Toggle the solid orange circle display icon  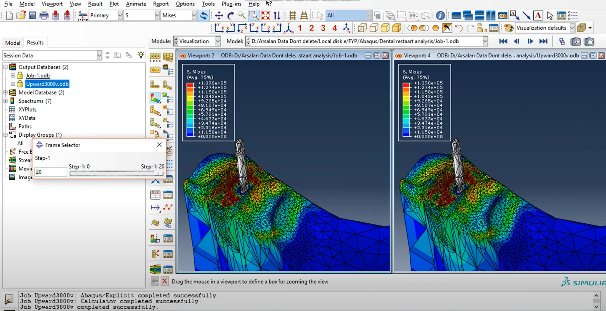coord(436,28)
